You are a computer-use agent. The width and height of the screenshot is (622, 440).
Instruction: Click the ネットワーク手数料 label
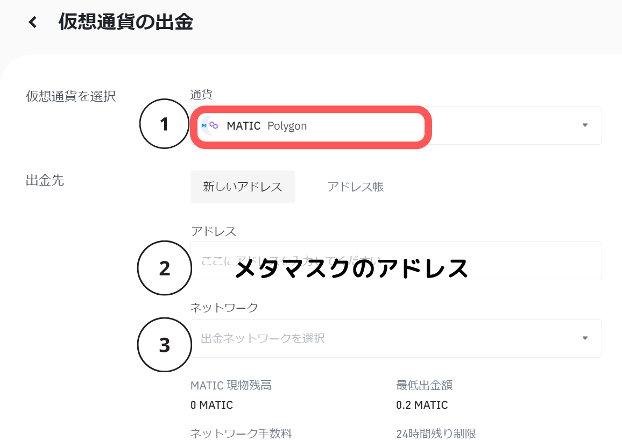click(241, 433)
